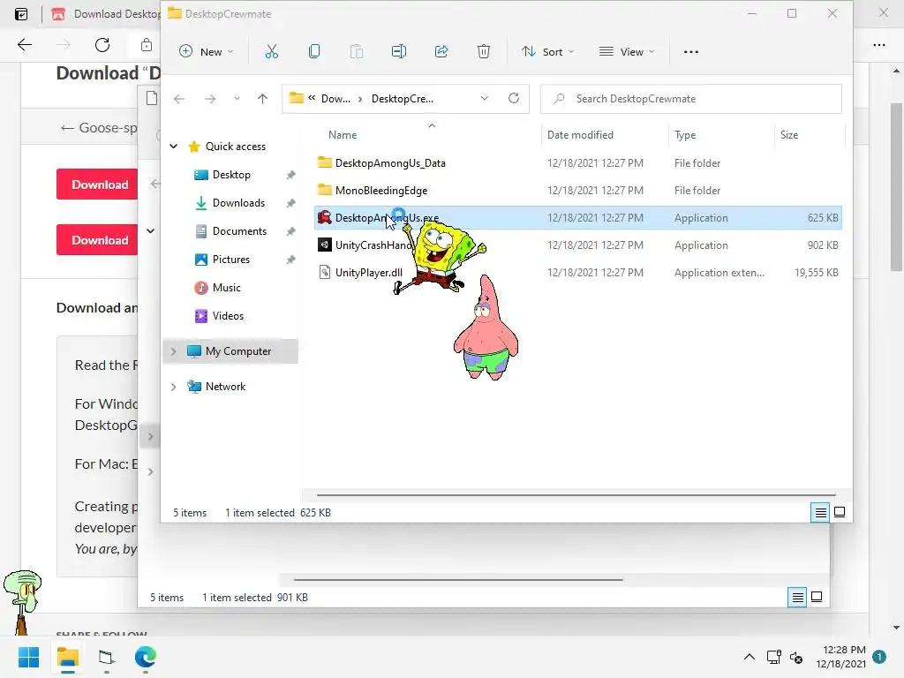Open Music in the navigation pane

point(226,288)
